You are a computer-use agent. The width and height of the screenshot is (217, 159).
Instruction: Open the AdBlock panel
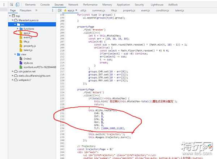[x=173, y=5]
